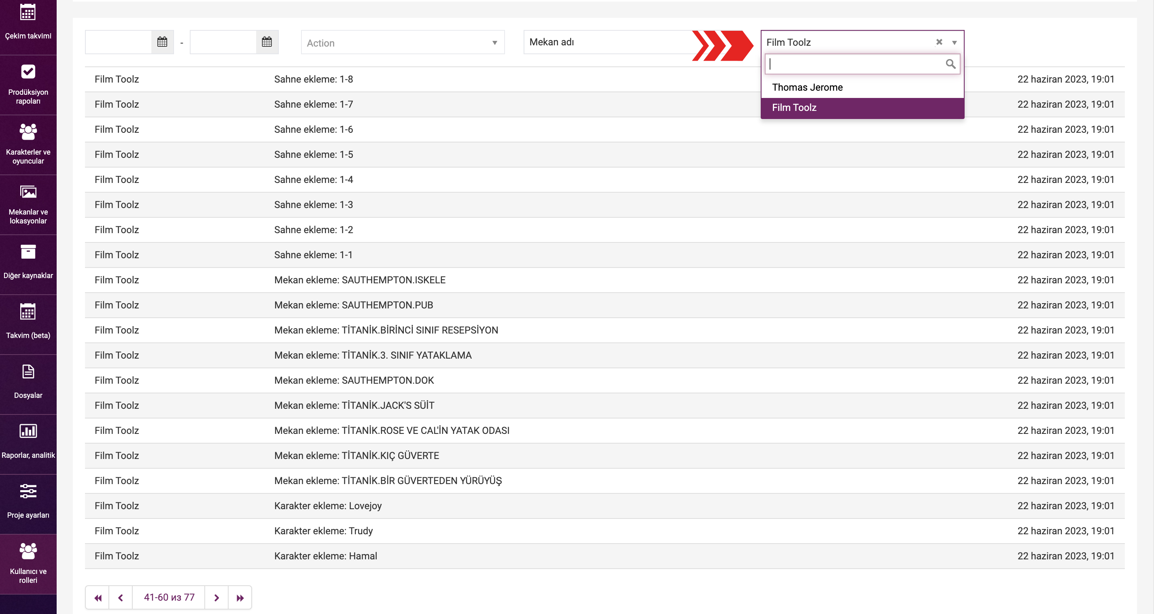Open Prodüksiyon raporları checkmark icon
The width and height of the screenshot is (1154, 614).
[28, 71]
